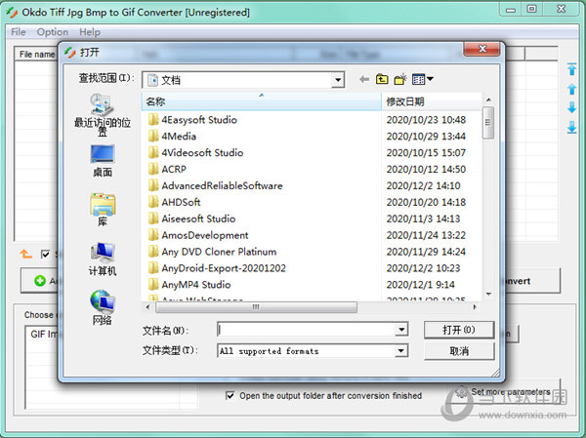Viewport: 586px width, 438px height.
Task: Open the view menu icon
Action: point(423,79)
